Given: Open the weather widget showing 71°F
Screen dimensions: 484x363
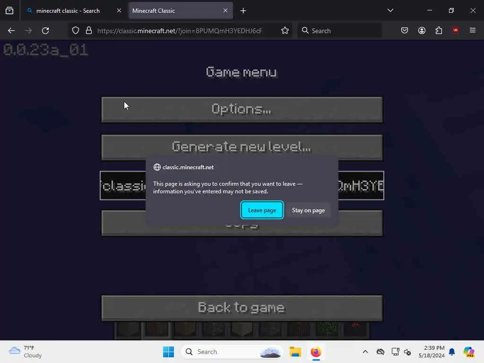Looking at the screenshot, I should click(26, 352).
